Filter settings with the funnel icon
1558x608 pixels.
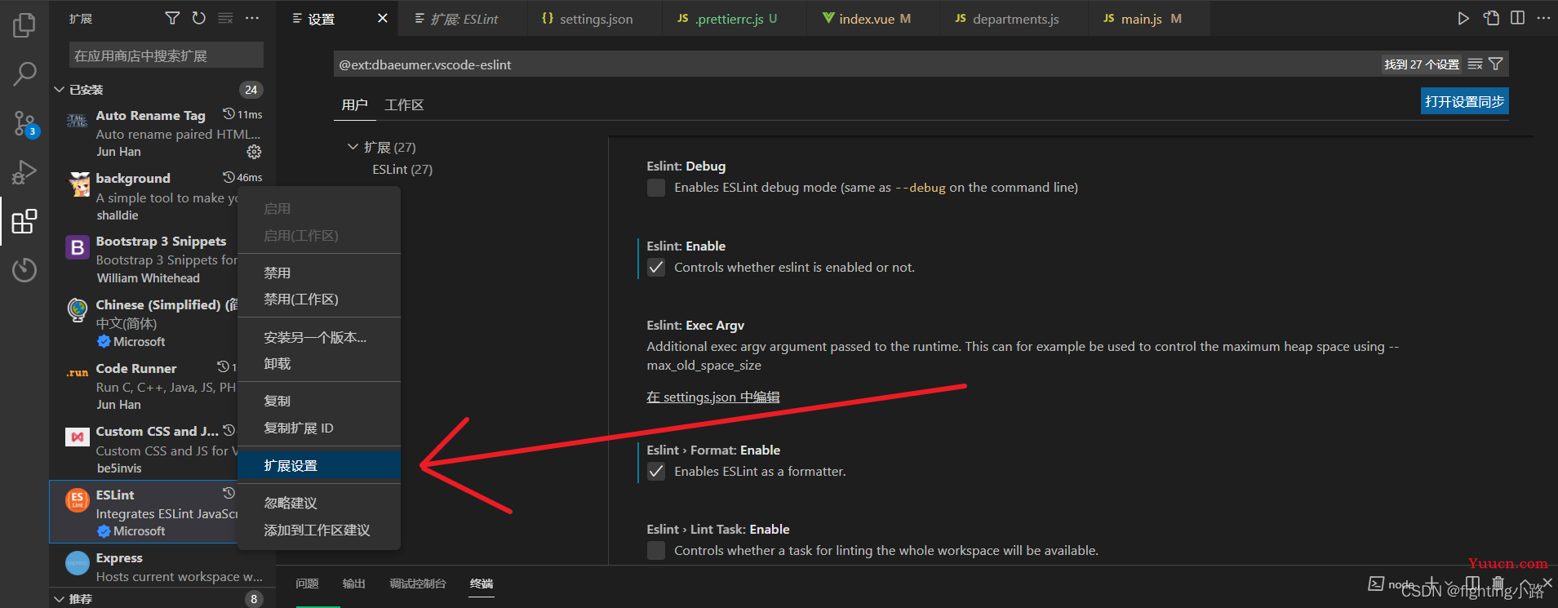1496,64
